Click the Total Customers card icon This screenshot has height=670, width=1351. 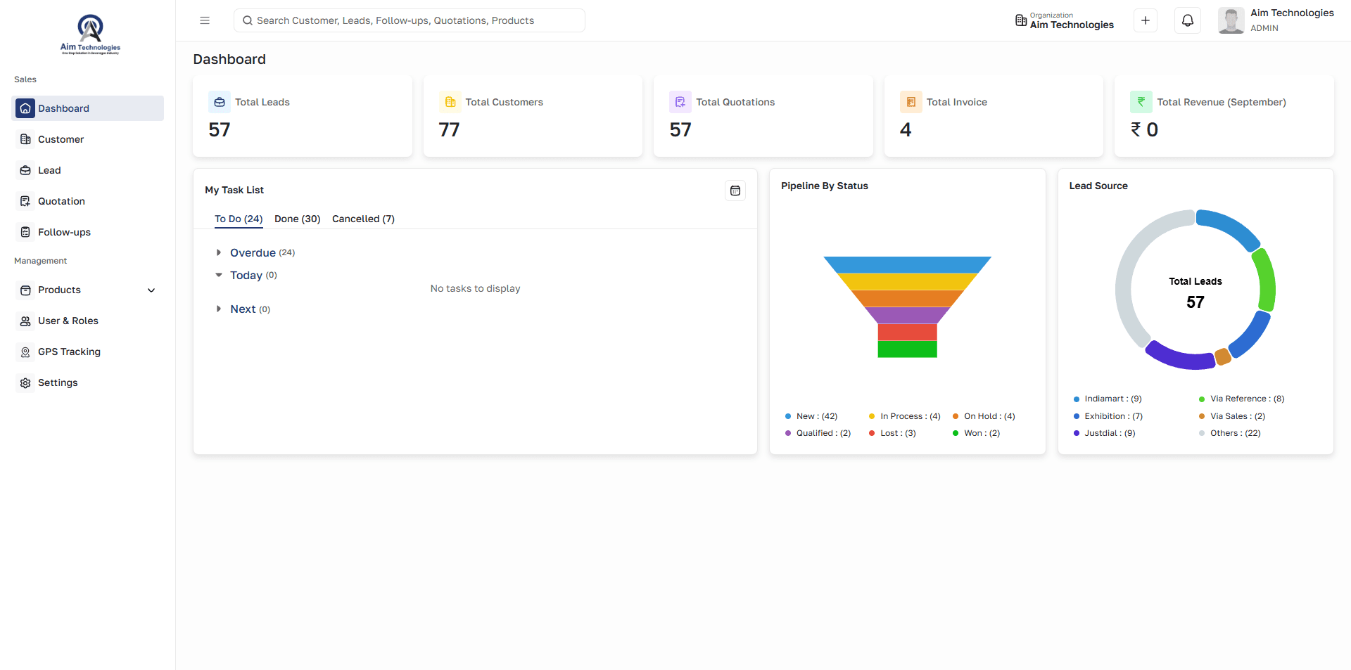(x=450, y=102)
